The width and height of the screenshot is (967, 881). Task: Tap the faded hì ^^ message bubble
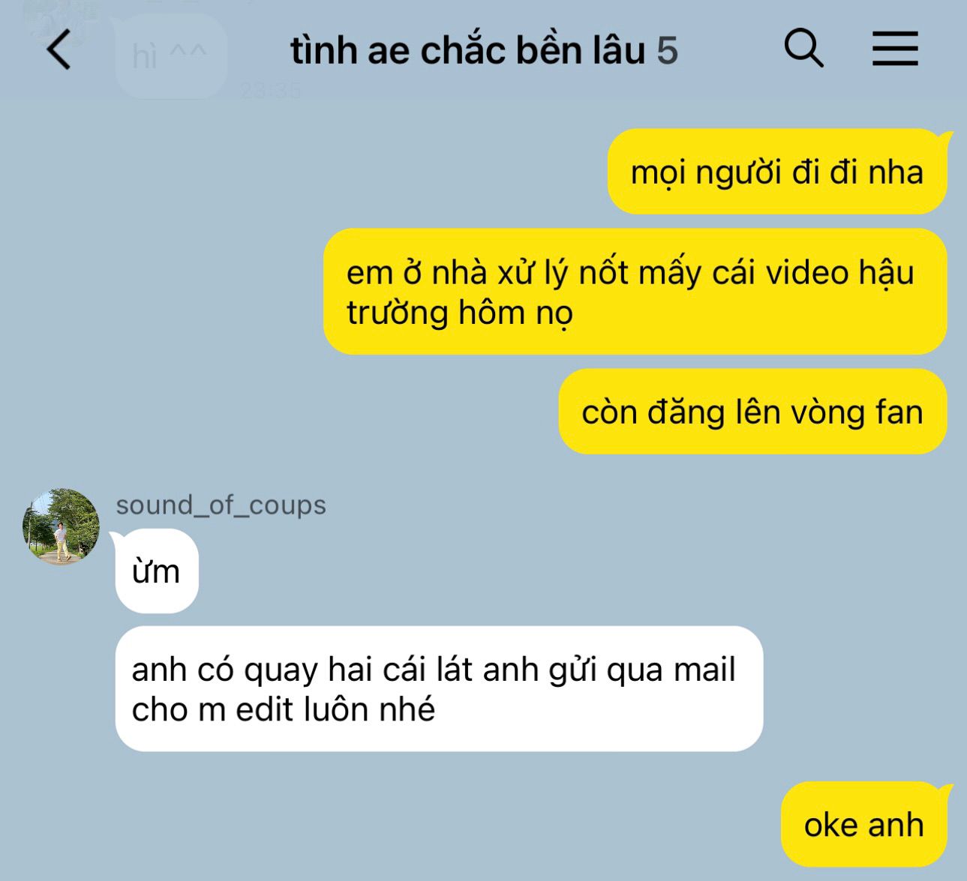pyautogui.click(x=170, y=56)
